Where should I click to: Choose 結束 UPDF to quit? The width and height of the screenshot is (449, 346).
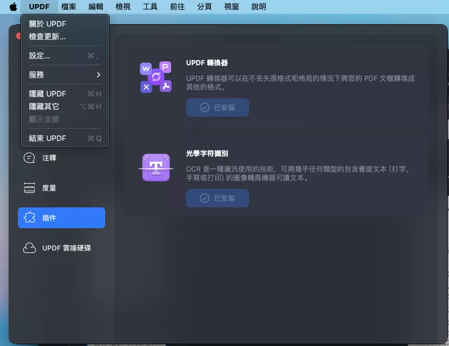(x=65, y=138)
